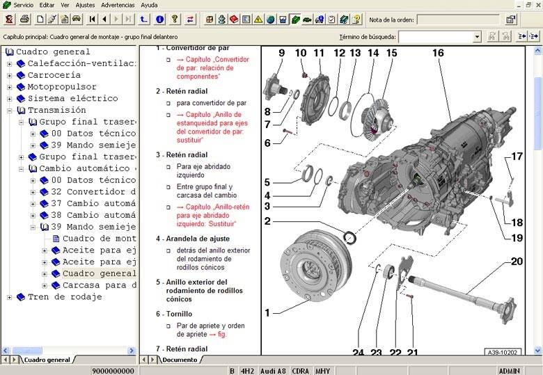This screenshot has width=543, height=375.
Task: Click the printer icon
Action: click(24, 19)
